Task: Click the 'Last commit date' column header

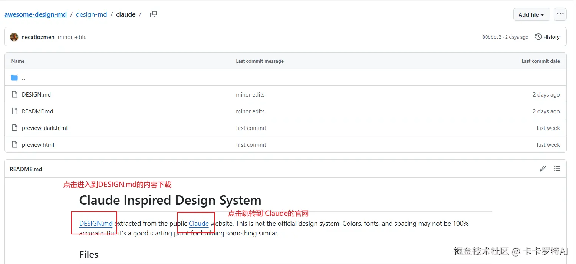Action: (541, 61)
